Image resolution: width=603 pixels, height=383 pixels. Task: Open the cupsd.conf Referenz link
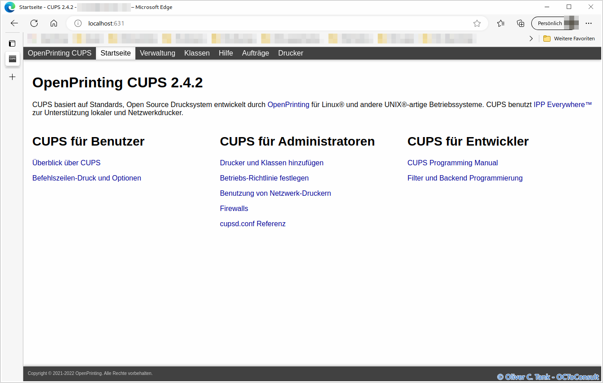pos(253,224)
